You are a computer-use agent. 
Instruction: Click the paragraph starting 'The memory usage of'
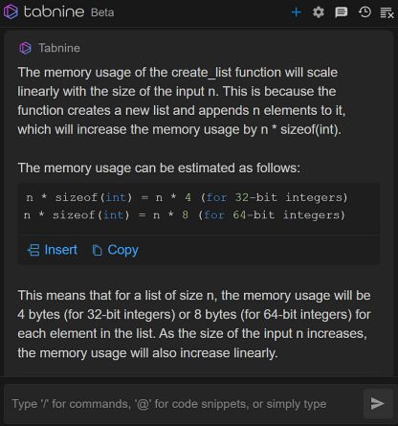point(182,101)
